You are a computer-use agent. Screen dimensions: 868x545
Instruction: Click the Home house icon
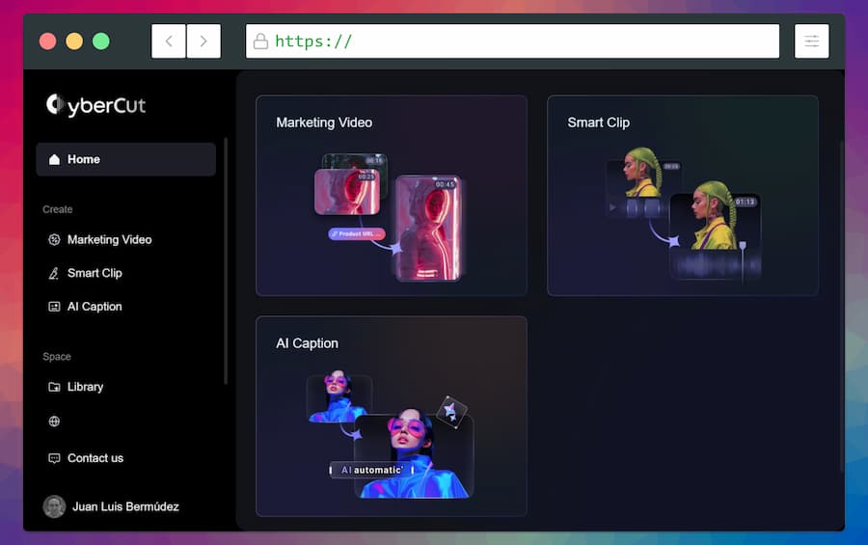[54, 159]
